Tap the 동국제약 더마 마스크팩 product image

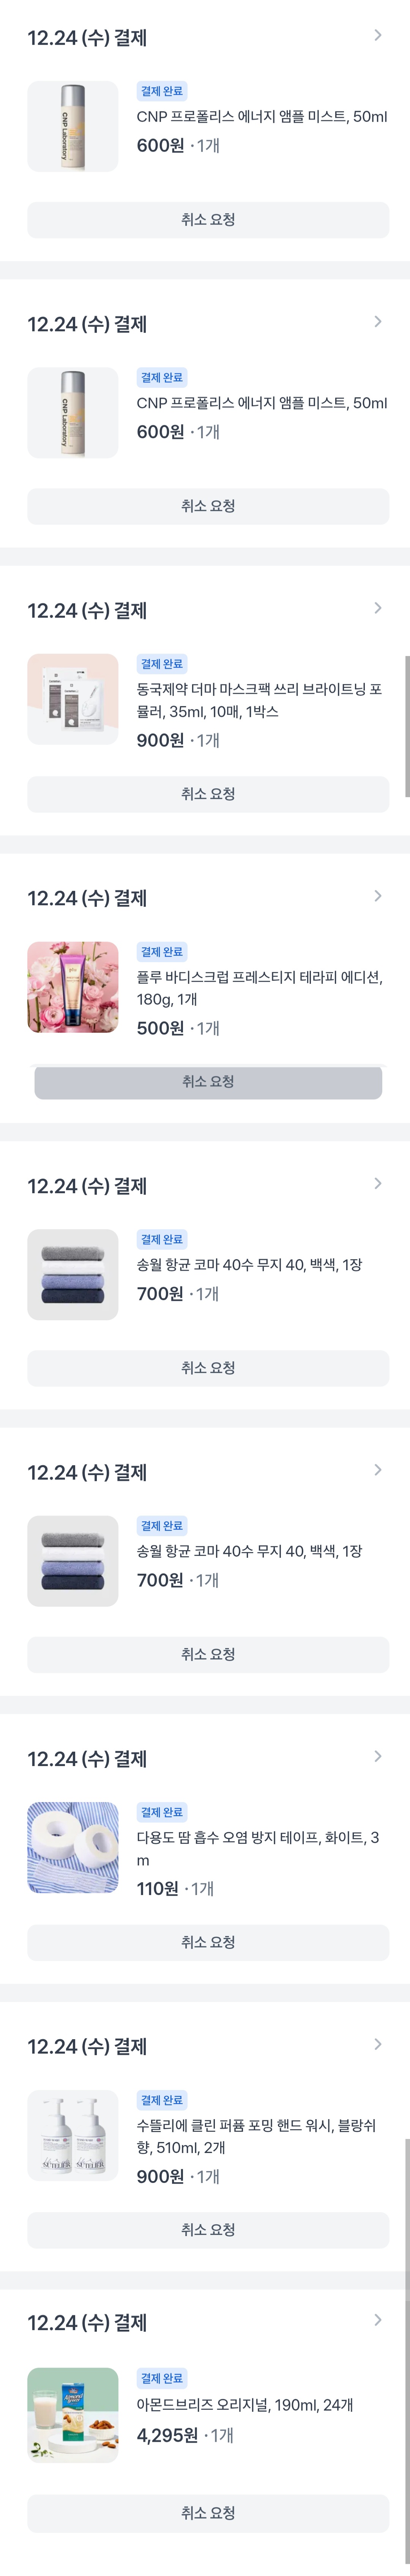pos(72,699)
